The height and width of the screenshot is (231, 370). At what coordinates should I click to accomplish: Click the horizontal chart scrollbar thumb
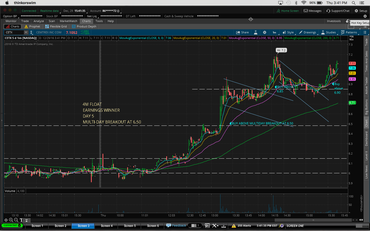pos(313,220)
